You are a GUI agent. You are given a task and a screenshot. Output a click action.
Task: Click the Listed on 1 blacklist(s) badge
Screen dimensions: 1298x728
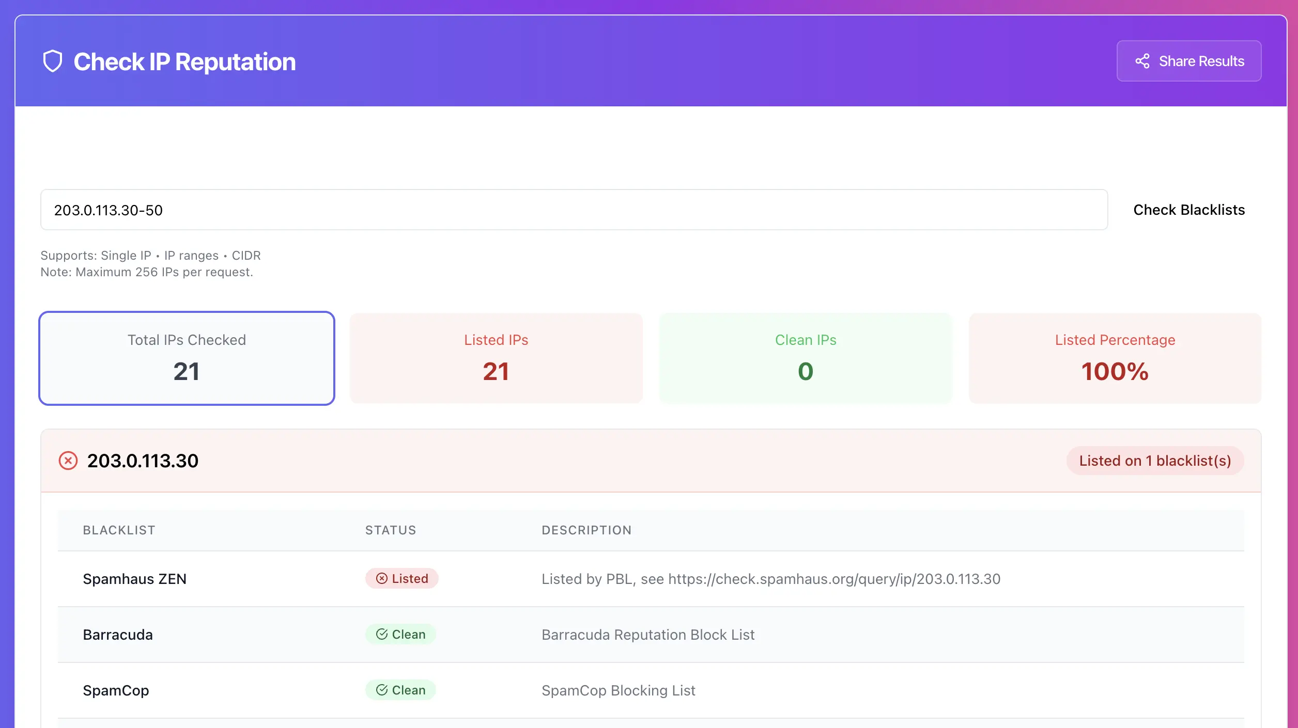coord(1155,461)
